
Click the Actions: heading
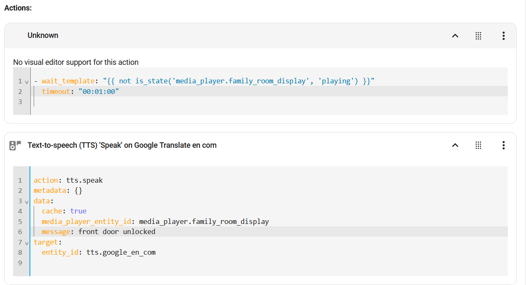click(x=18, y=8)
